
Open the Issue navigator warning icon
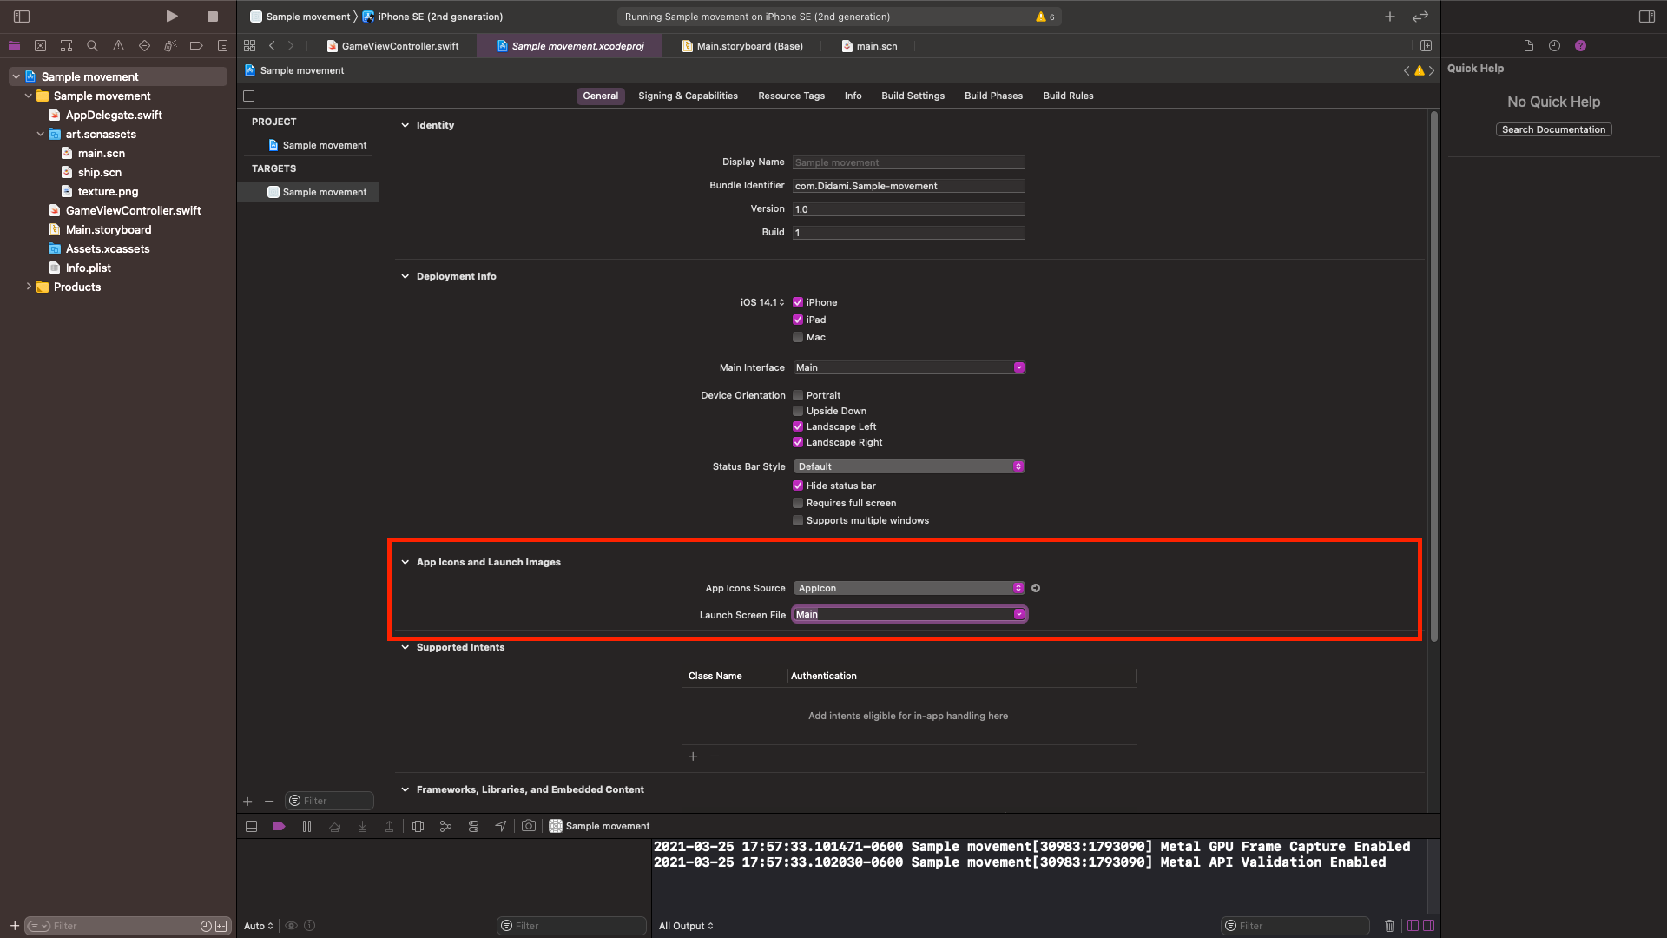point(118,46)
